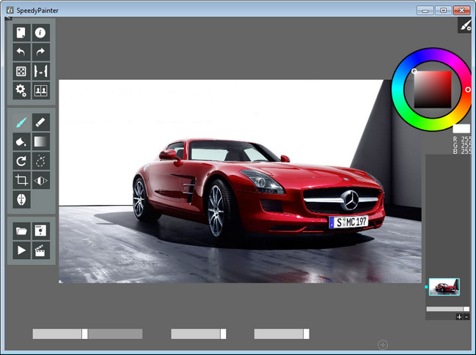Create a new canvas with the page icon
Image resolution: width=476 pixels, height=355 pixels.
[21, 33]
